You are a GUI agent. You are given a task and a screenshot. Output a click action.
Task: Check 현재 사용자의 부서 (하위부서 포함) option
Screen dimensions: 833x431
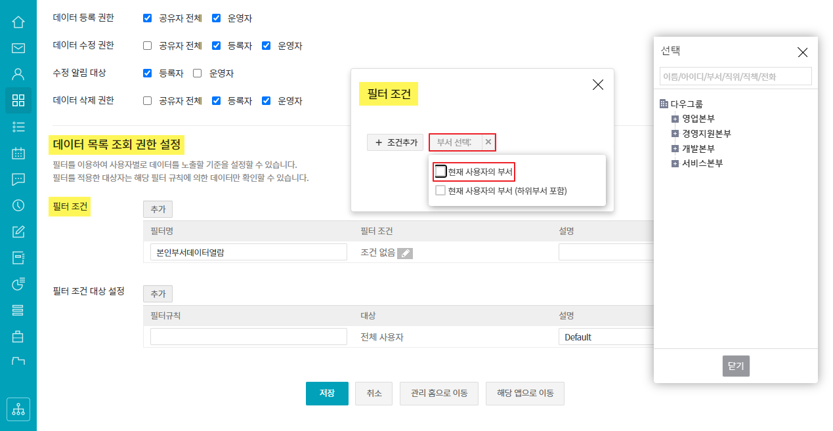[x=441, y=191]
